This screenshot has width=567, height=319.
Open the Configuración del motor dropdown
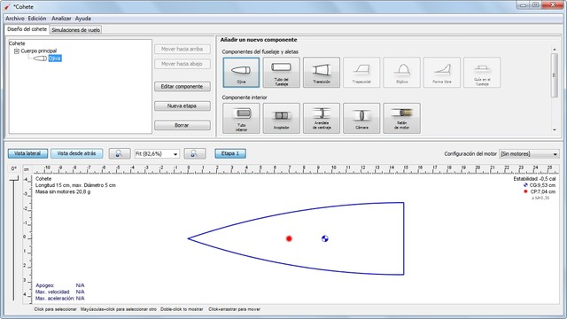[x=529, y=153]
